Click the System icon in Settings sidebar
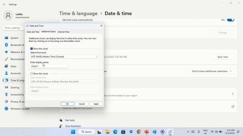243x136 pixels. coord(6,38)
